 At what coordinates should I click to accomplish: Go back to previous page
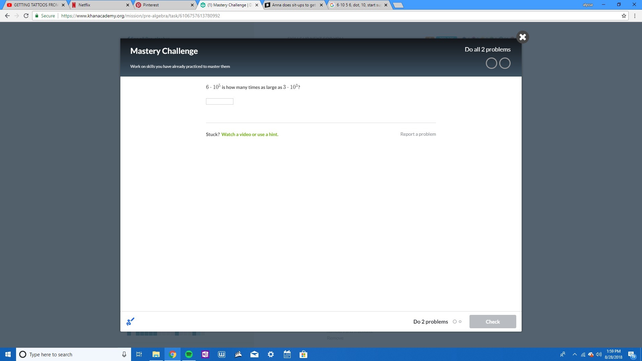(x=7, y=16)
